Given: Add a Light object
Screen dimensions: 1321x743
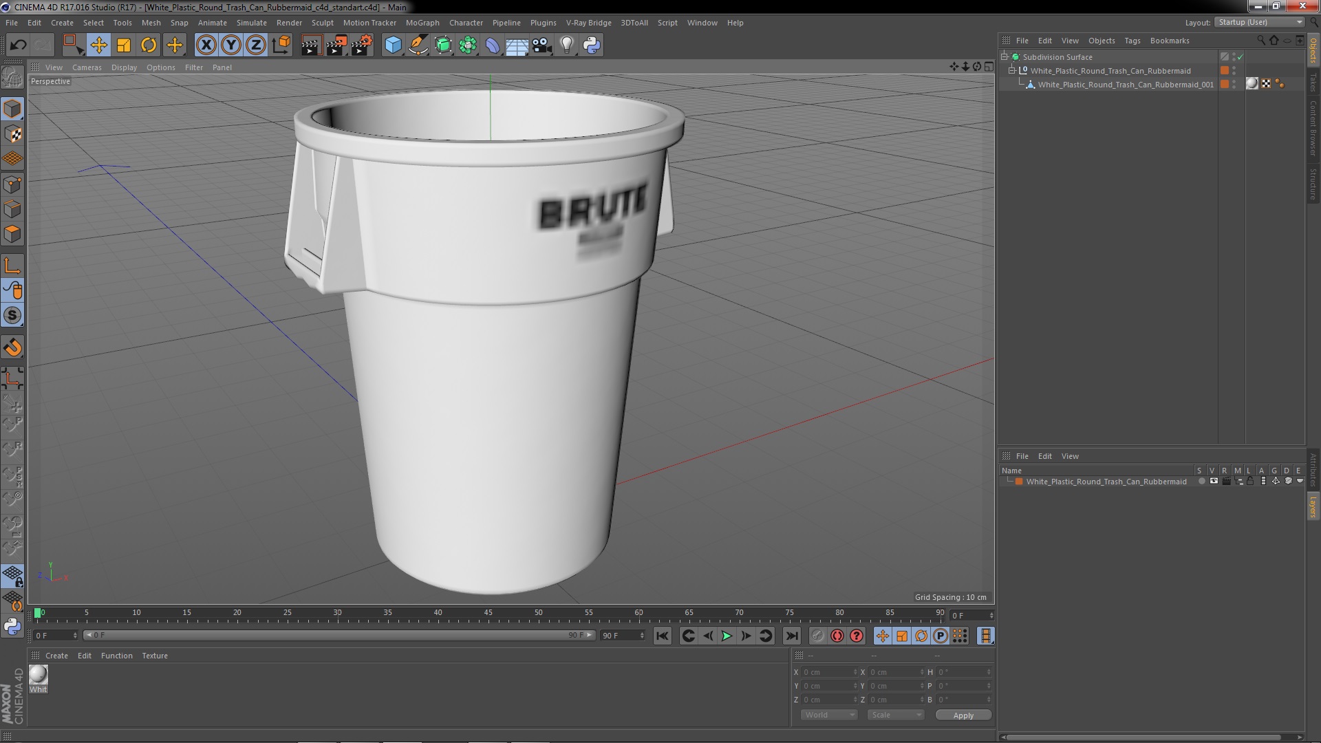Looking at the screenshot, I should (x=567, y=45).
